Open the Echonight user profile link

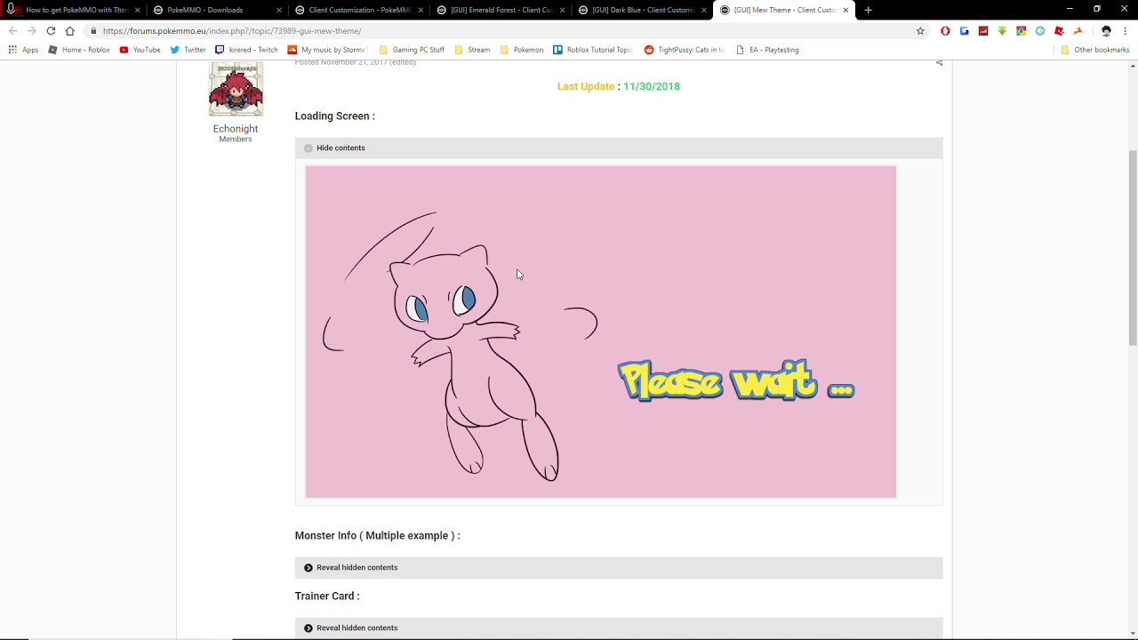click(x=236, y=129)
